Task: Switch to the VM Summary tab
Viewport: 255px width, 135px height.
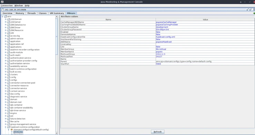Action: click(57, 13)
